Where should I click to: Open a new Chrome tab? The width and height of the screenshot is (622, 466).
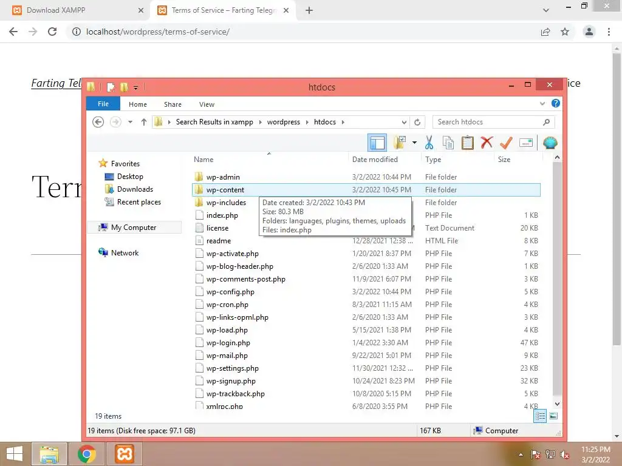click(x=309, y=11)
